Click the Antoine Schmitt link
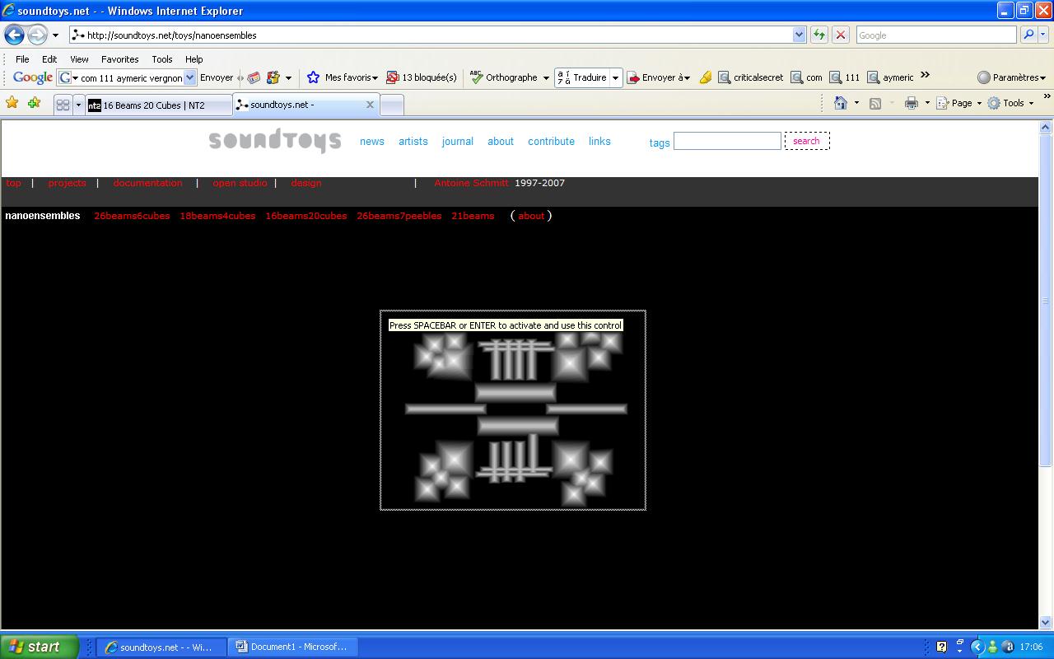1054x659 pixels. point(471,183)
